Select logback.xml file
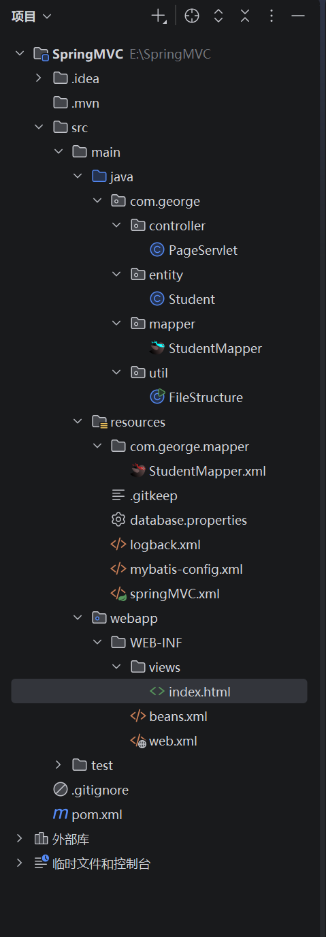Viewport: 326px width, 937px height. (165, 544)
